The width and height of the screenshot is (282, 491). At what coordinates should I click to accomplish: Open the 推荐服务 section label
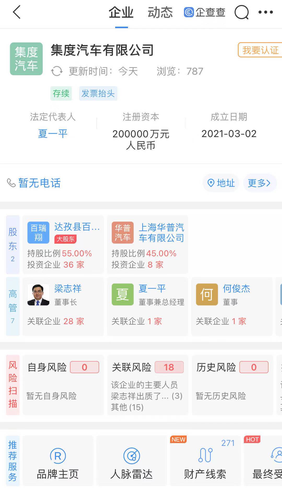[x=13, y=461]
